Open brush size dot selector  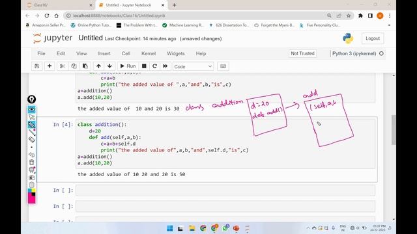coord(32,147)
